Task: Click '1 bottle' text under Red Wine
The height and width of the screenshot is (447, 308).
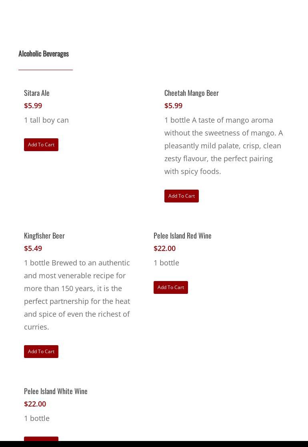Action: [166, 263]
